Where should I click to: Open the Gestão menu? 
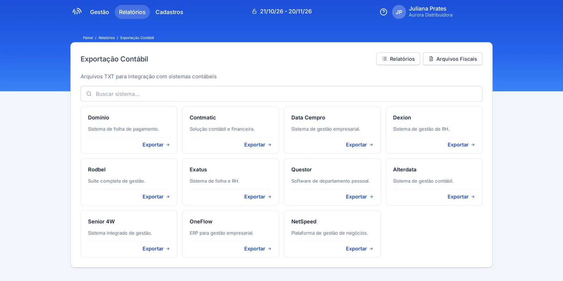tap(100, 12)
